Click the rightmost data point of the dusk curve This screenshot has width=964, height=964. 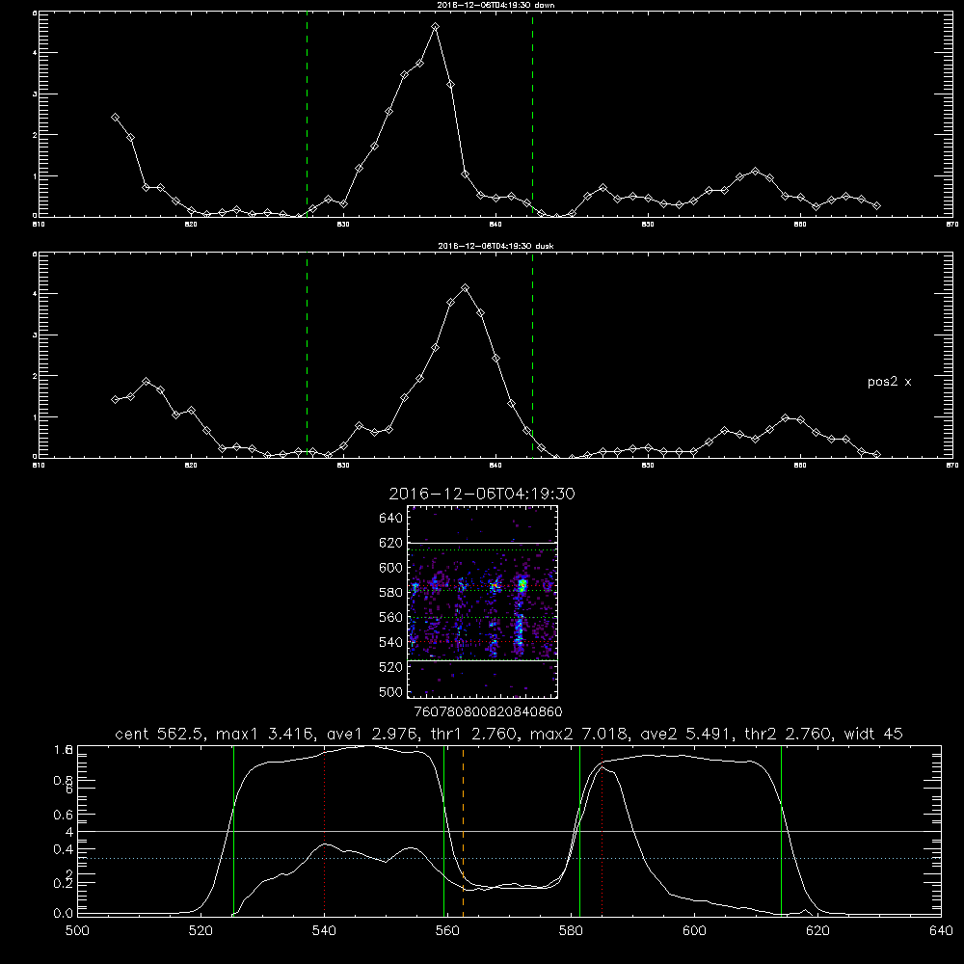pyautogui.click(x=876, y=454)
